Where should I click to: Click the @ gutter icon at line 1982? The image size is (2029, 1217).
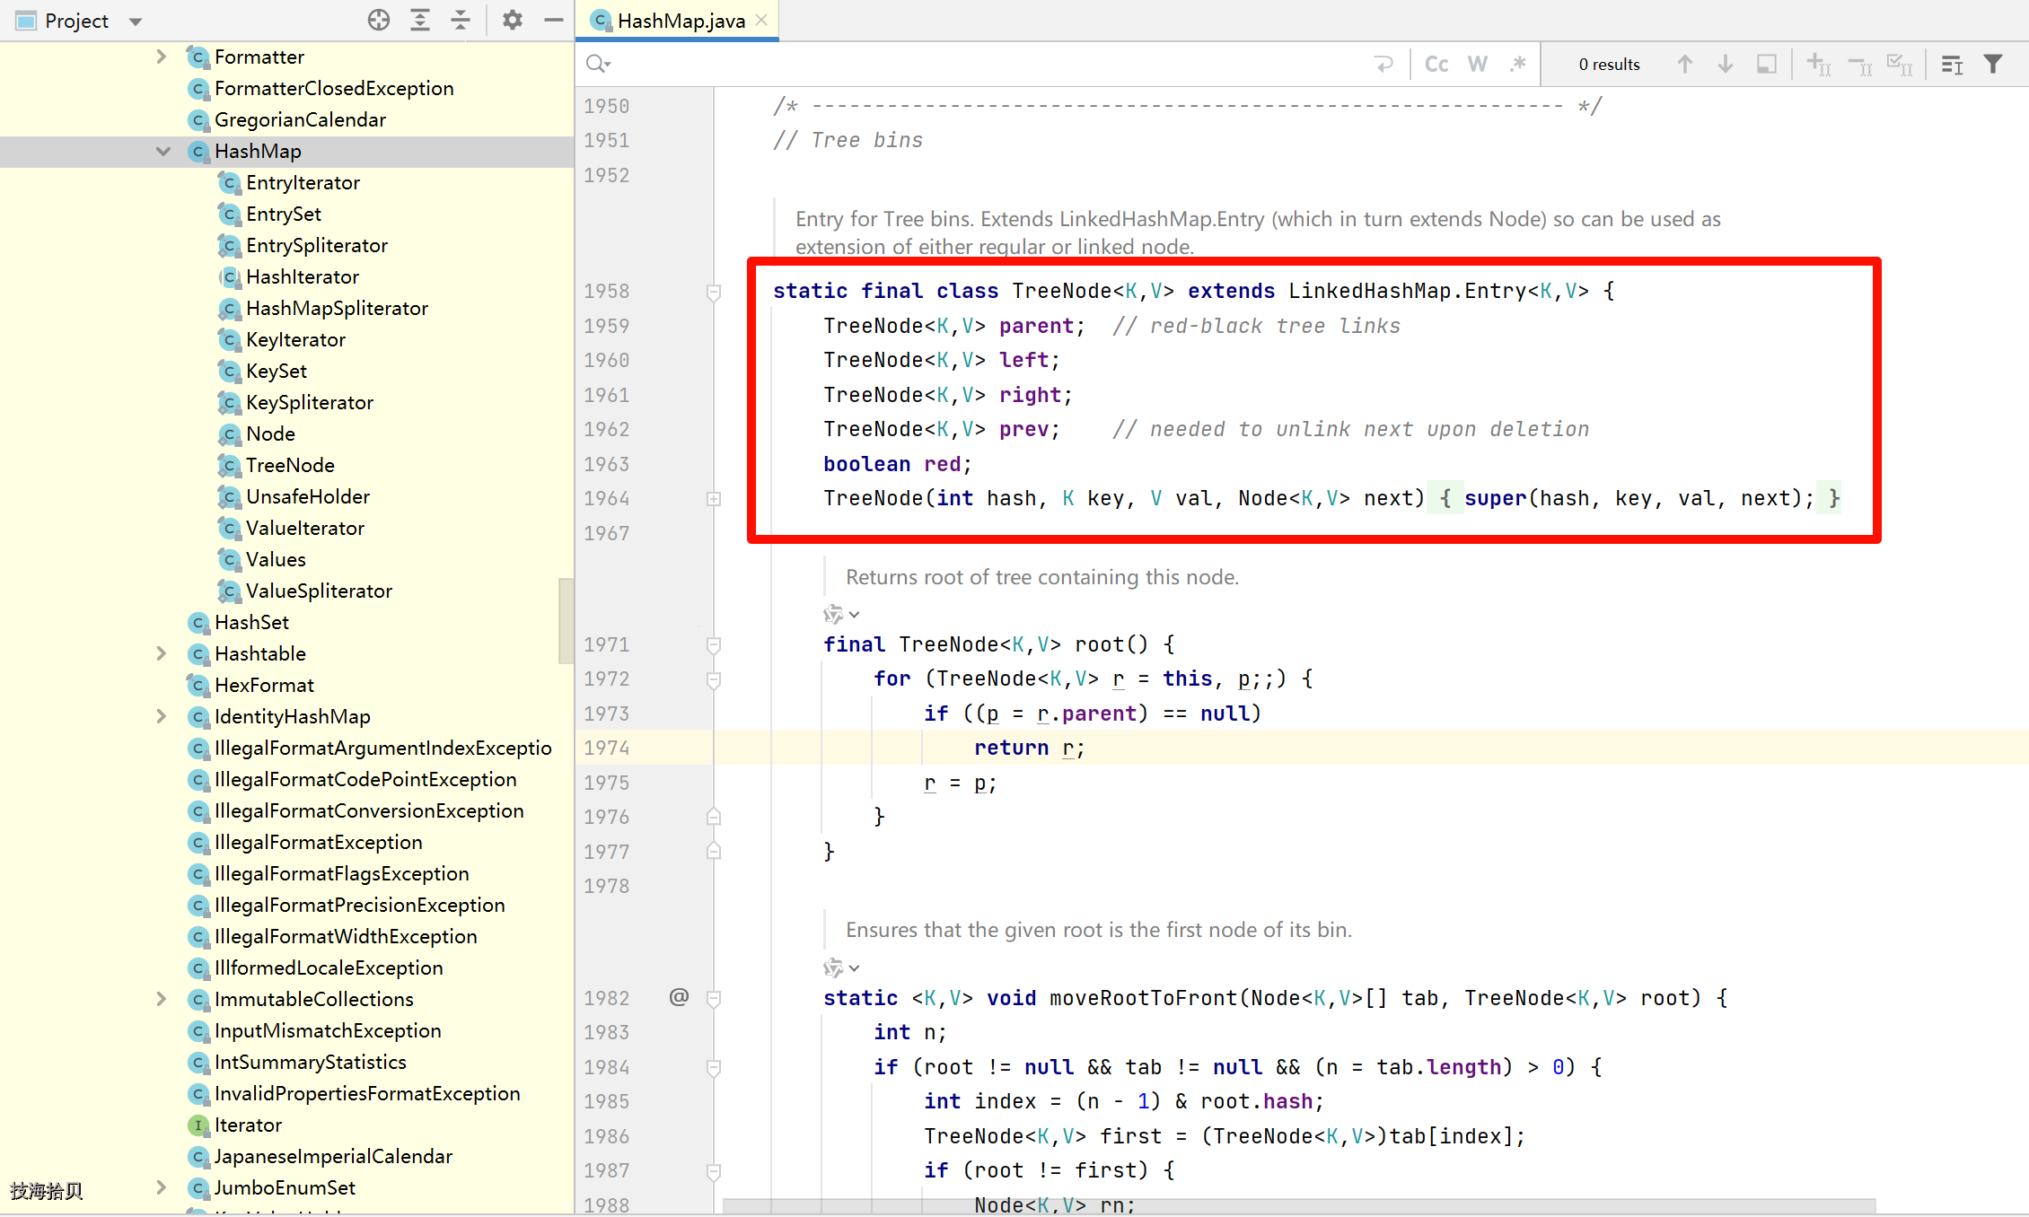[x=679, y=997]
